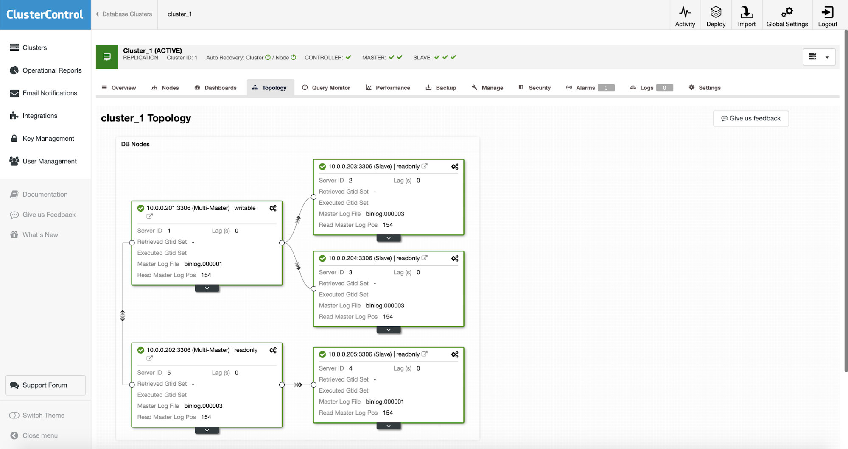Image resolution: width=848 pixels, height=449 pixels.
Task: Click the Import cluster icon
Action: pyautogui.click(x=746, y=16)
